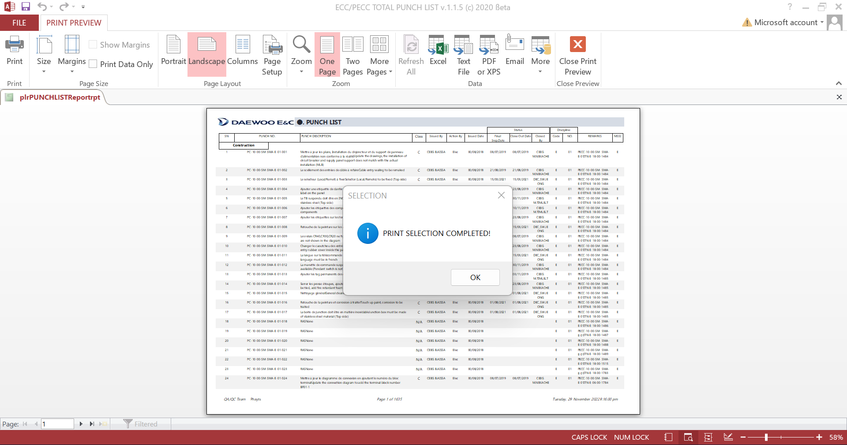This screenshot has height=445, width=847.
Task: Expand the More export options dropdown
Action: pos(540,54)
